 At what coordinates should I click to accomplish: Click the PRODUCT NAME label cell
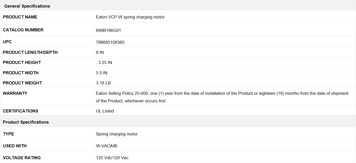point(47,17)
